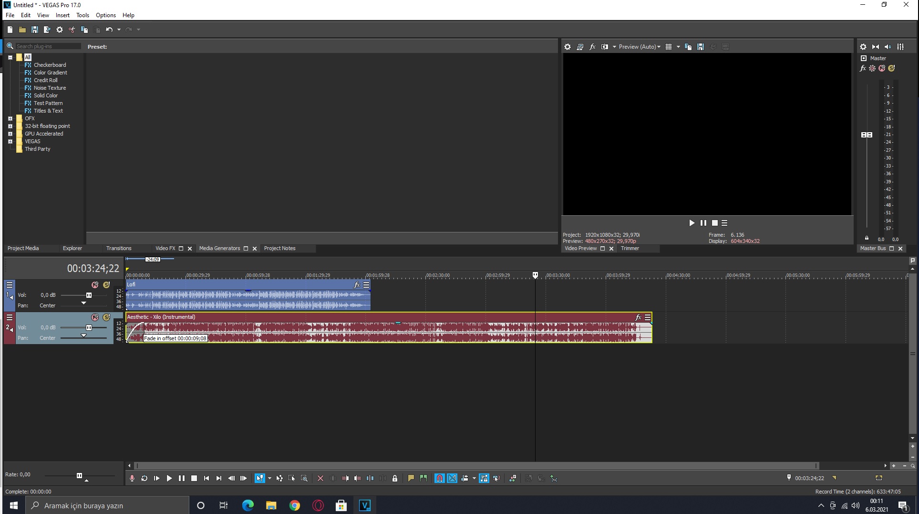Expand the GPU Accelerated folder
Viewport: 919px width, 514px height.
pos(10,134)
